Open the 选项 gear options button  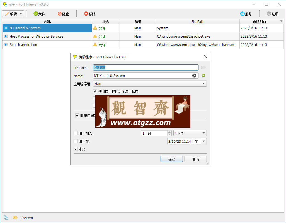[273, 14]
